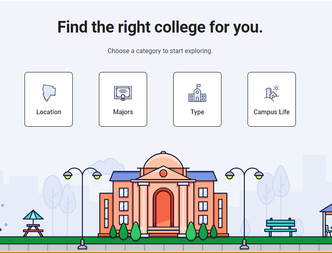
Task: Click the state map icon for Location
Action: [x=49, y=93]
